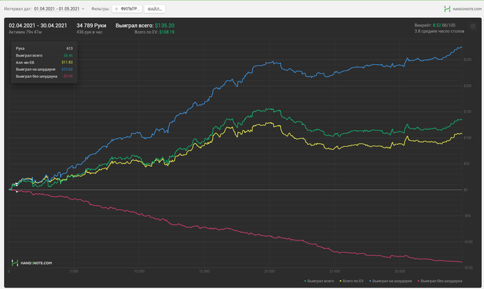Click the EV total value $108.19
The image size is (484, 289).
[167, 32]
